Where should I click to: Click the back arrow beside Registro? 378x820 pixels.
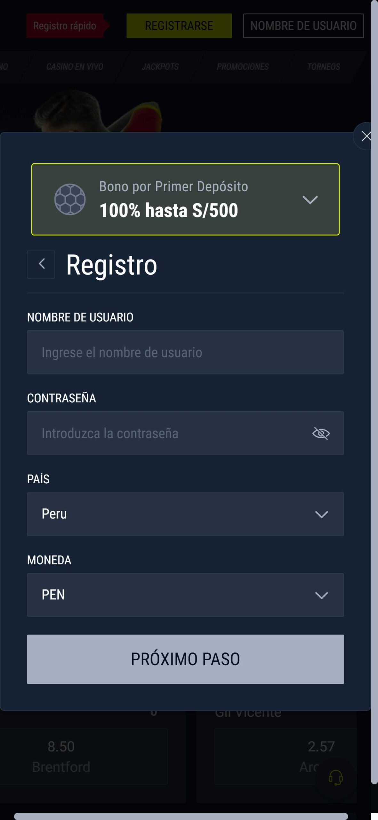click(x=41, y=264)
